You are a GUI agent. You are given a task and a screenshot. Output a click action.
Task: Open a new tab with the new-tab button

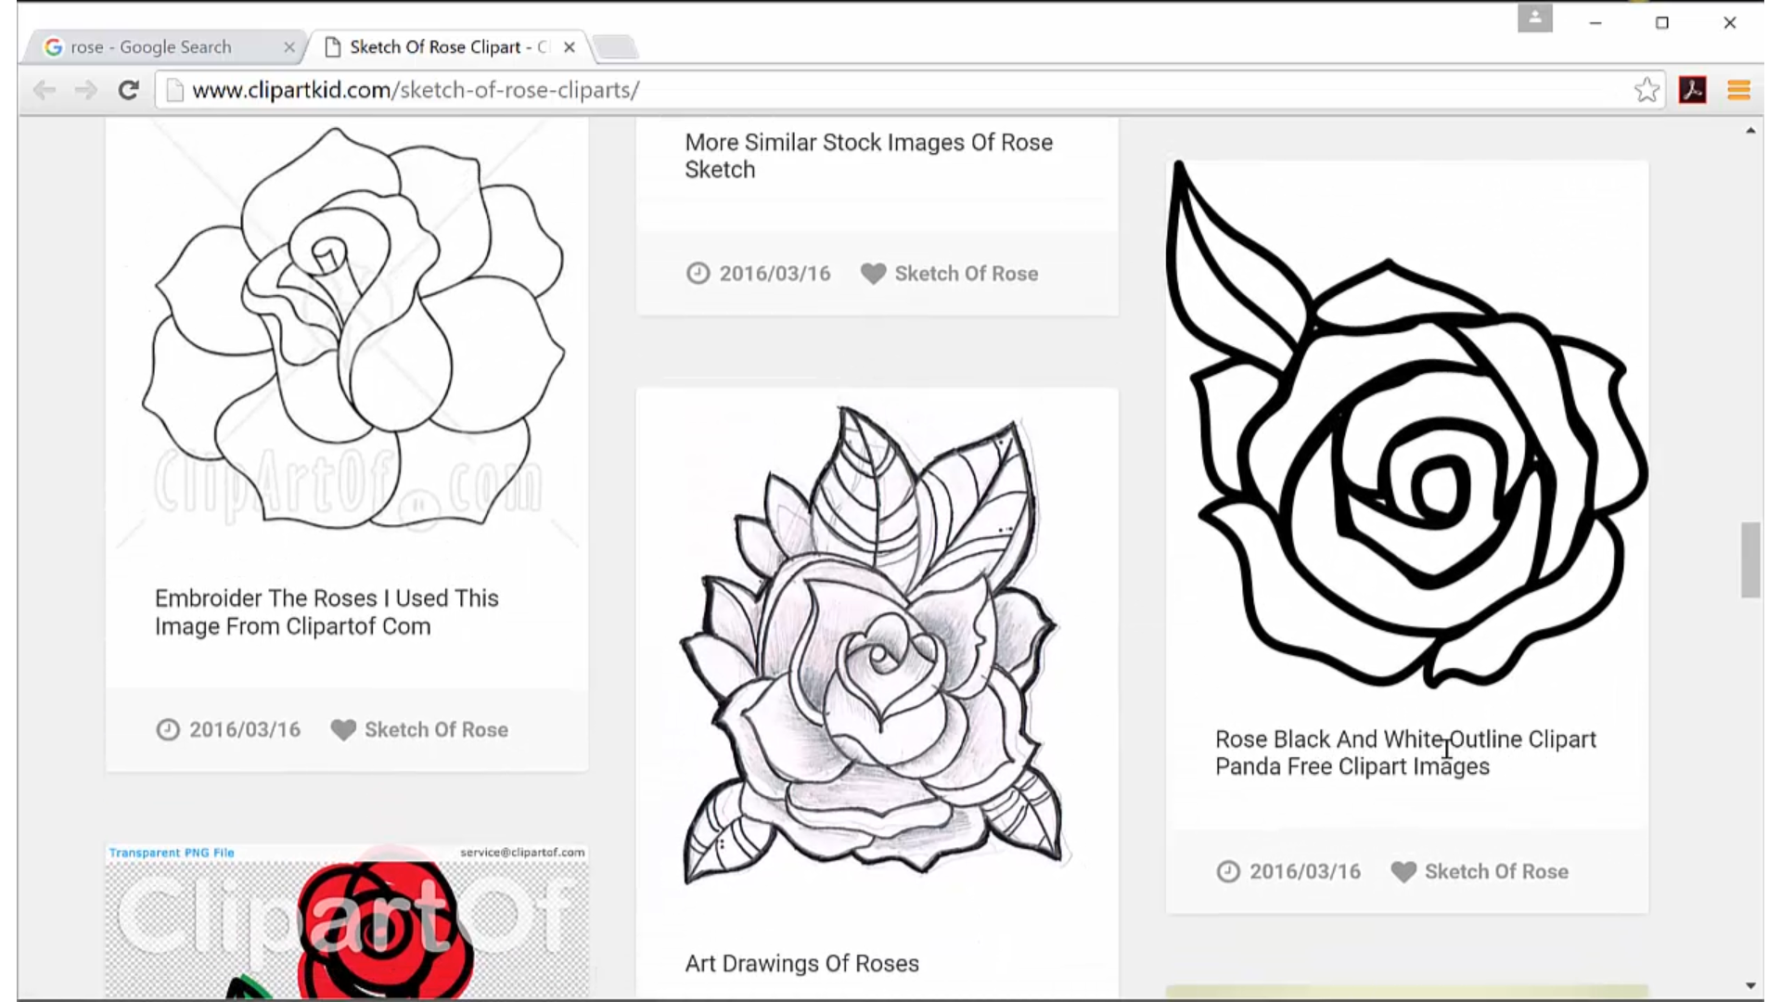[x=615, y=47]
